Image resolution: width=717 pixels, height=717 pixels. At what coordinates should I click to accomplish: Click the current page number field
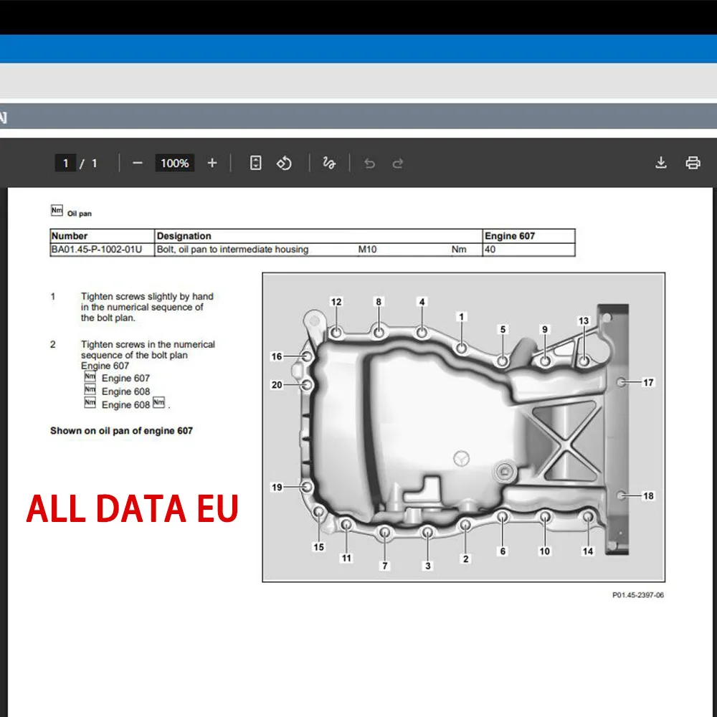(65, 163)
